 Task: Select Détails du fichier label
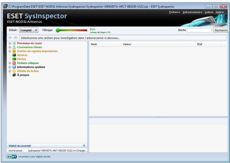tap(28, 71)
